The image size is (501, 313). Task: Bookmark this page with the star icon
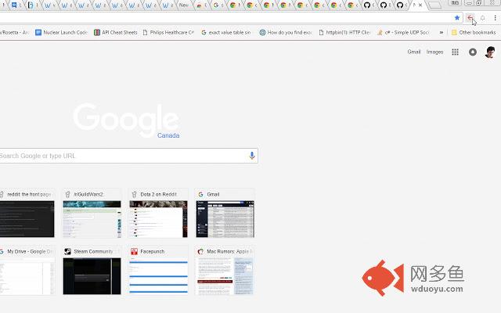pos(457,18)
